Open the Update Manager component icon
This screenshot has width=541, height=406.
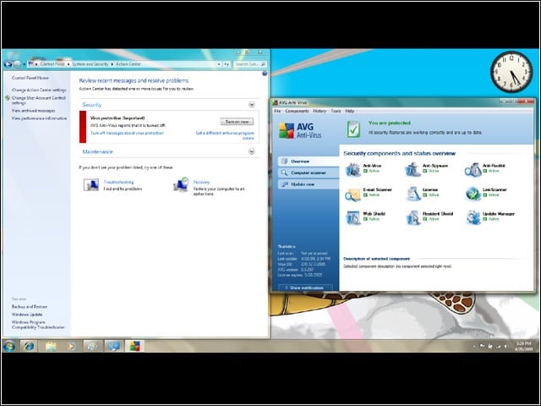click(473, 218)
